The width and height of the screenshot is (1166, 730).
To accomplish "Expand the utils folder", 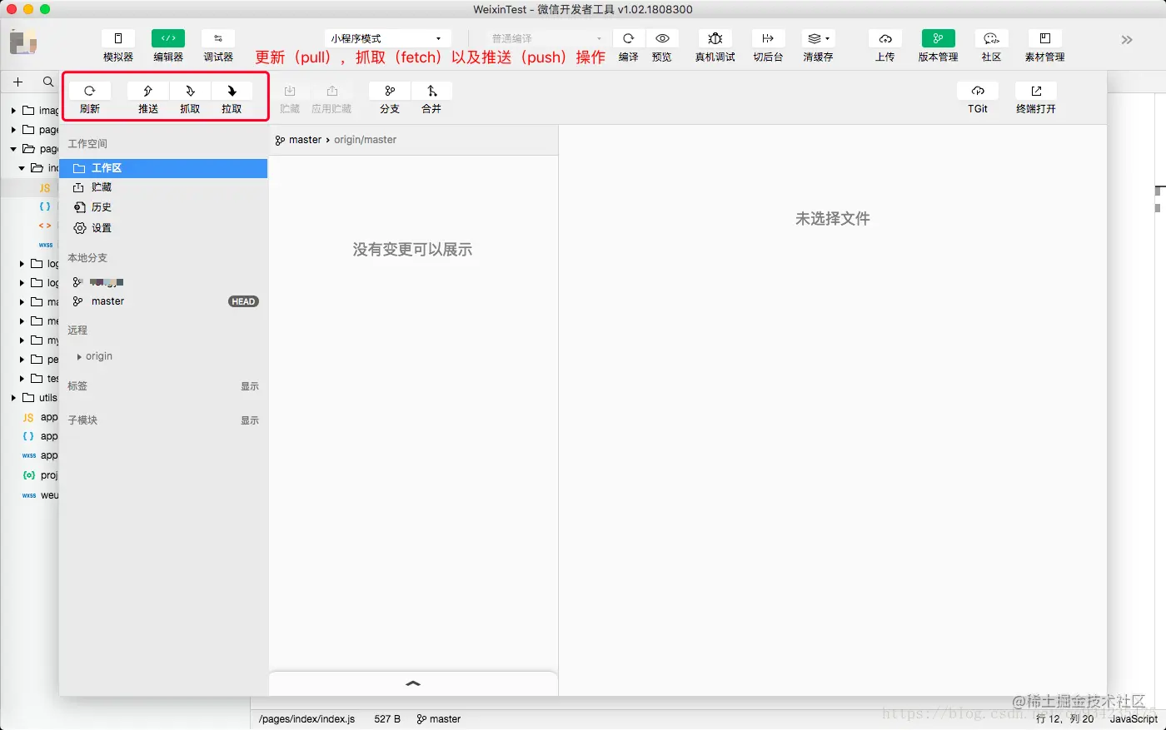I will click(x=13, y=398).
